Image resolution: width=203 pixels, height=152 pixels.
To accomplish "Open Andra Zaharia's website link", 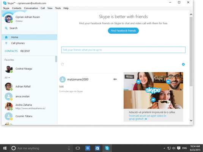I will tap(30, 108).
